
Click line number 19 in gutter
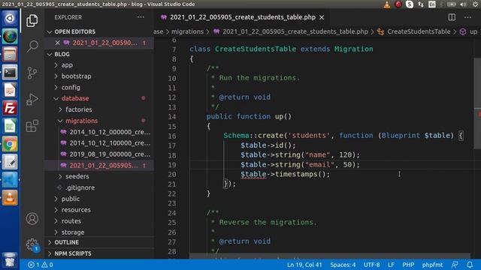click(x=172, y=165)
